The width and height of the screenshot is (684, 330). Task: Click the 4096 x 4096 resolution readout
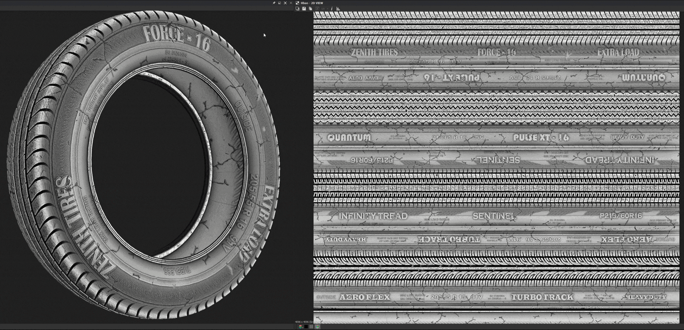click(x=304, y=322)
